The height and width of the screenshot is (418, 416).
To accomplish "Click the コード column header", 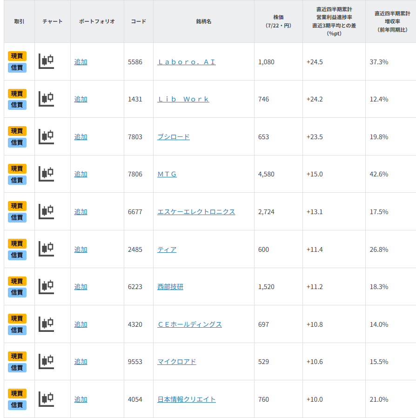I will (139, 21).
